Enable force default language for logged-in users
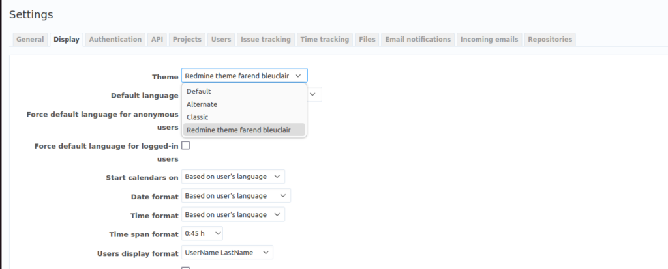This screenshot has width=668, height=269. 185,146
